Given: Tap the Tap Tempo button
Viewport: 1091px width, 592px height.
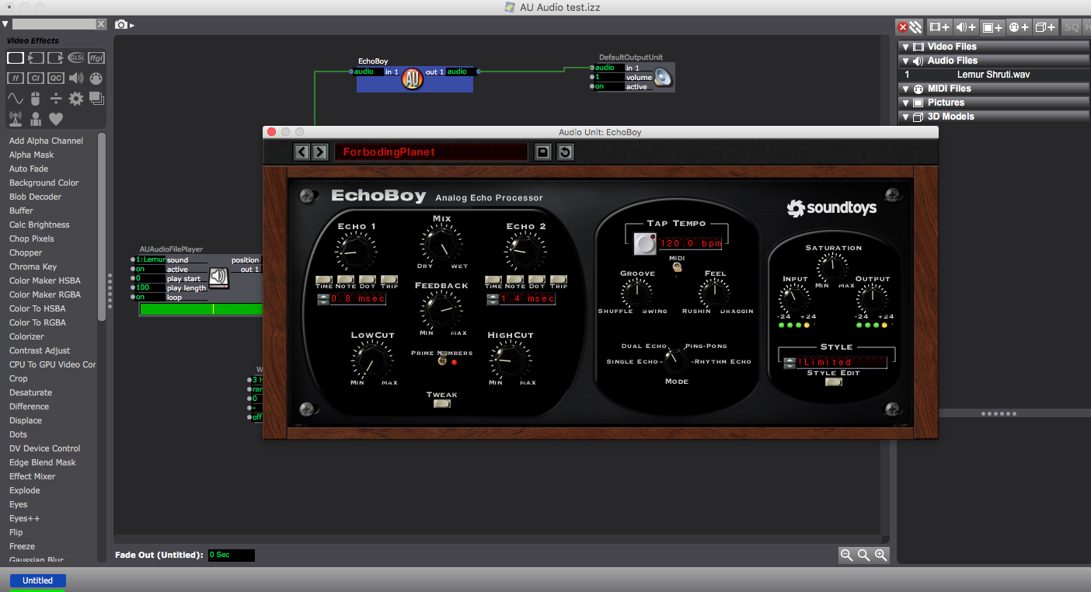Looking at the screenshot, I should click(x=644, y=244).
